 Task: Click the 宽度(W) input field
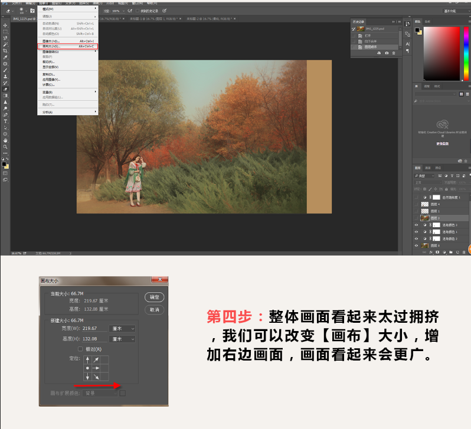[94, 328]
